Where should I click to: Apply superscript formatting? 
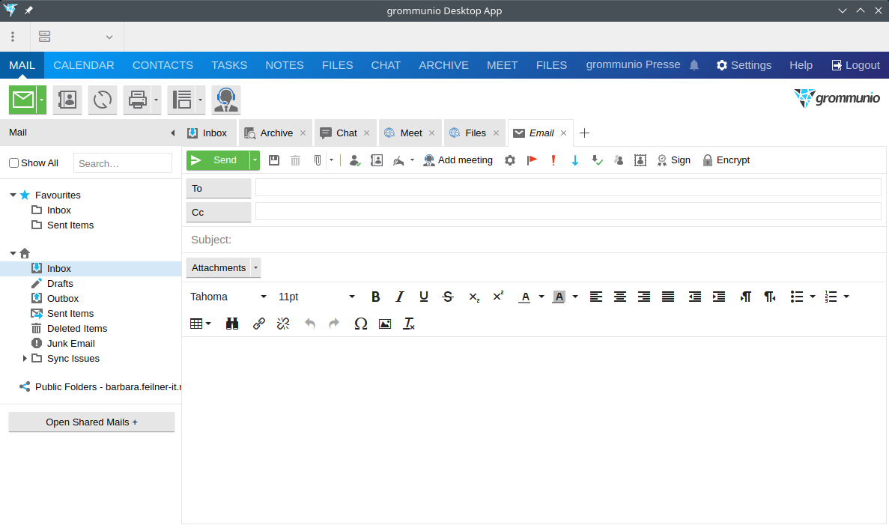click(498, 297)
